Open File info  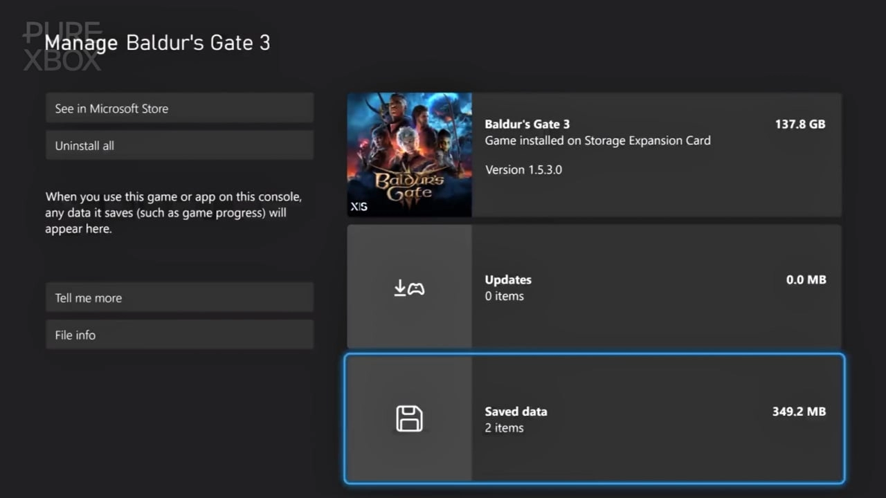tap(179, 335)
